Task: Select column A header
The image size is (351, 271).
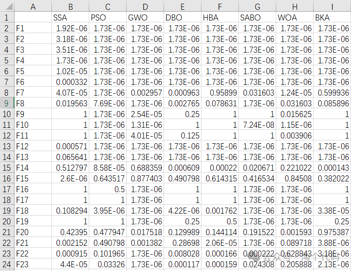Action: tap(33, 6)
